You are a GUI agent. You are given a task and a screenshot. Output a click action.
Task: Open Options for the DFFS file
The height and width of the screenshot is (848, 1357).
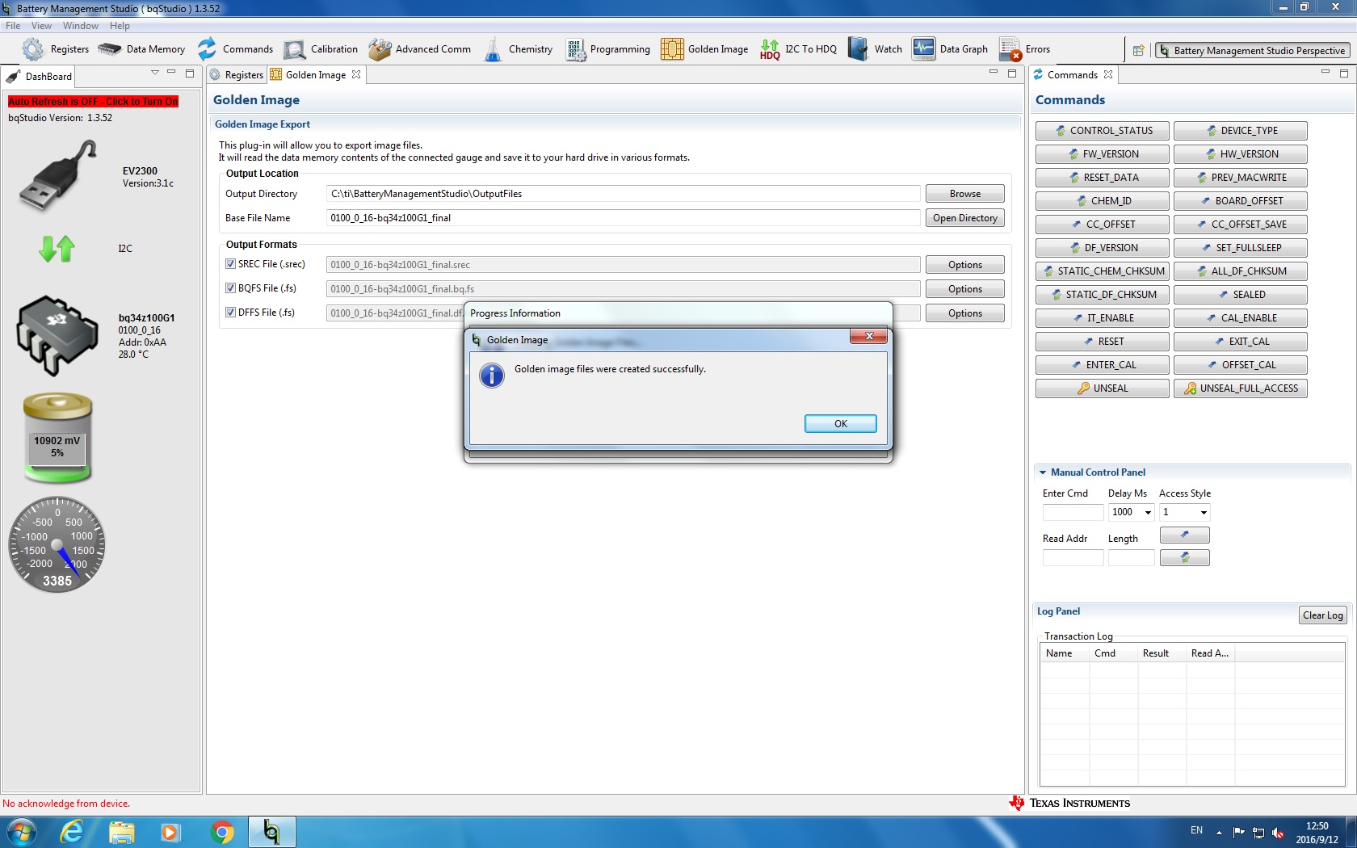point(965,313)
